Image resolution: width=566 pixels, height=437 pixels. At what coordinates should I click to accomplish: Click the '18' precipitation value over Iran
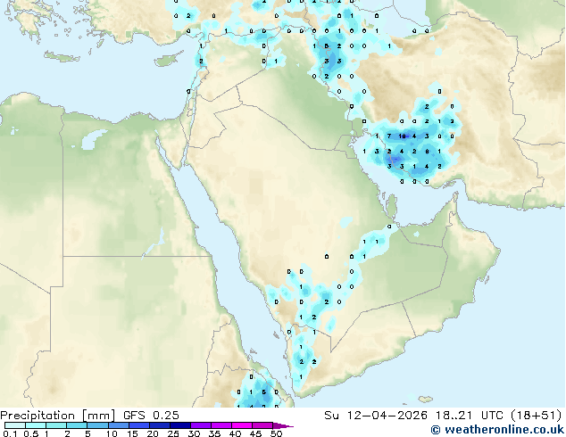pos(402,136)
